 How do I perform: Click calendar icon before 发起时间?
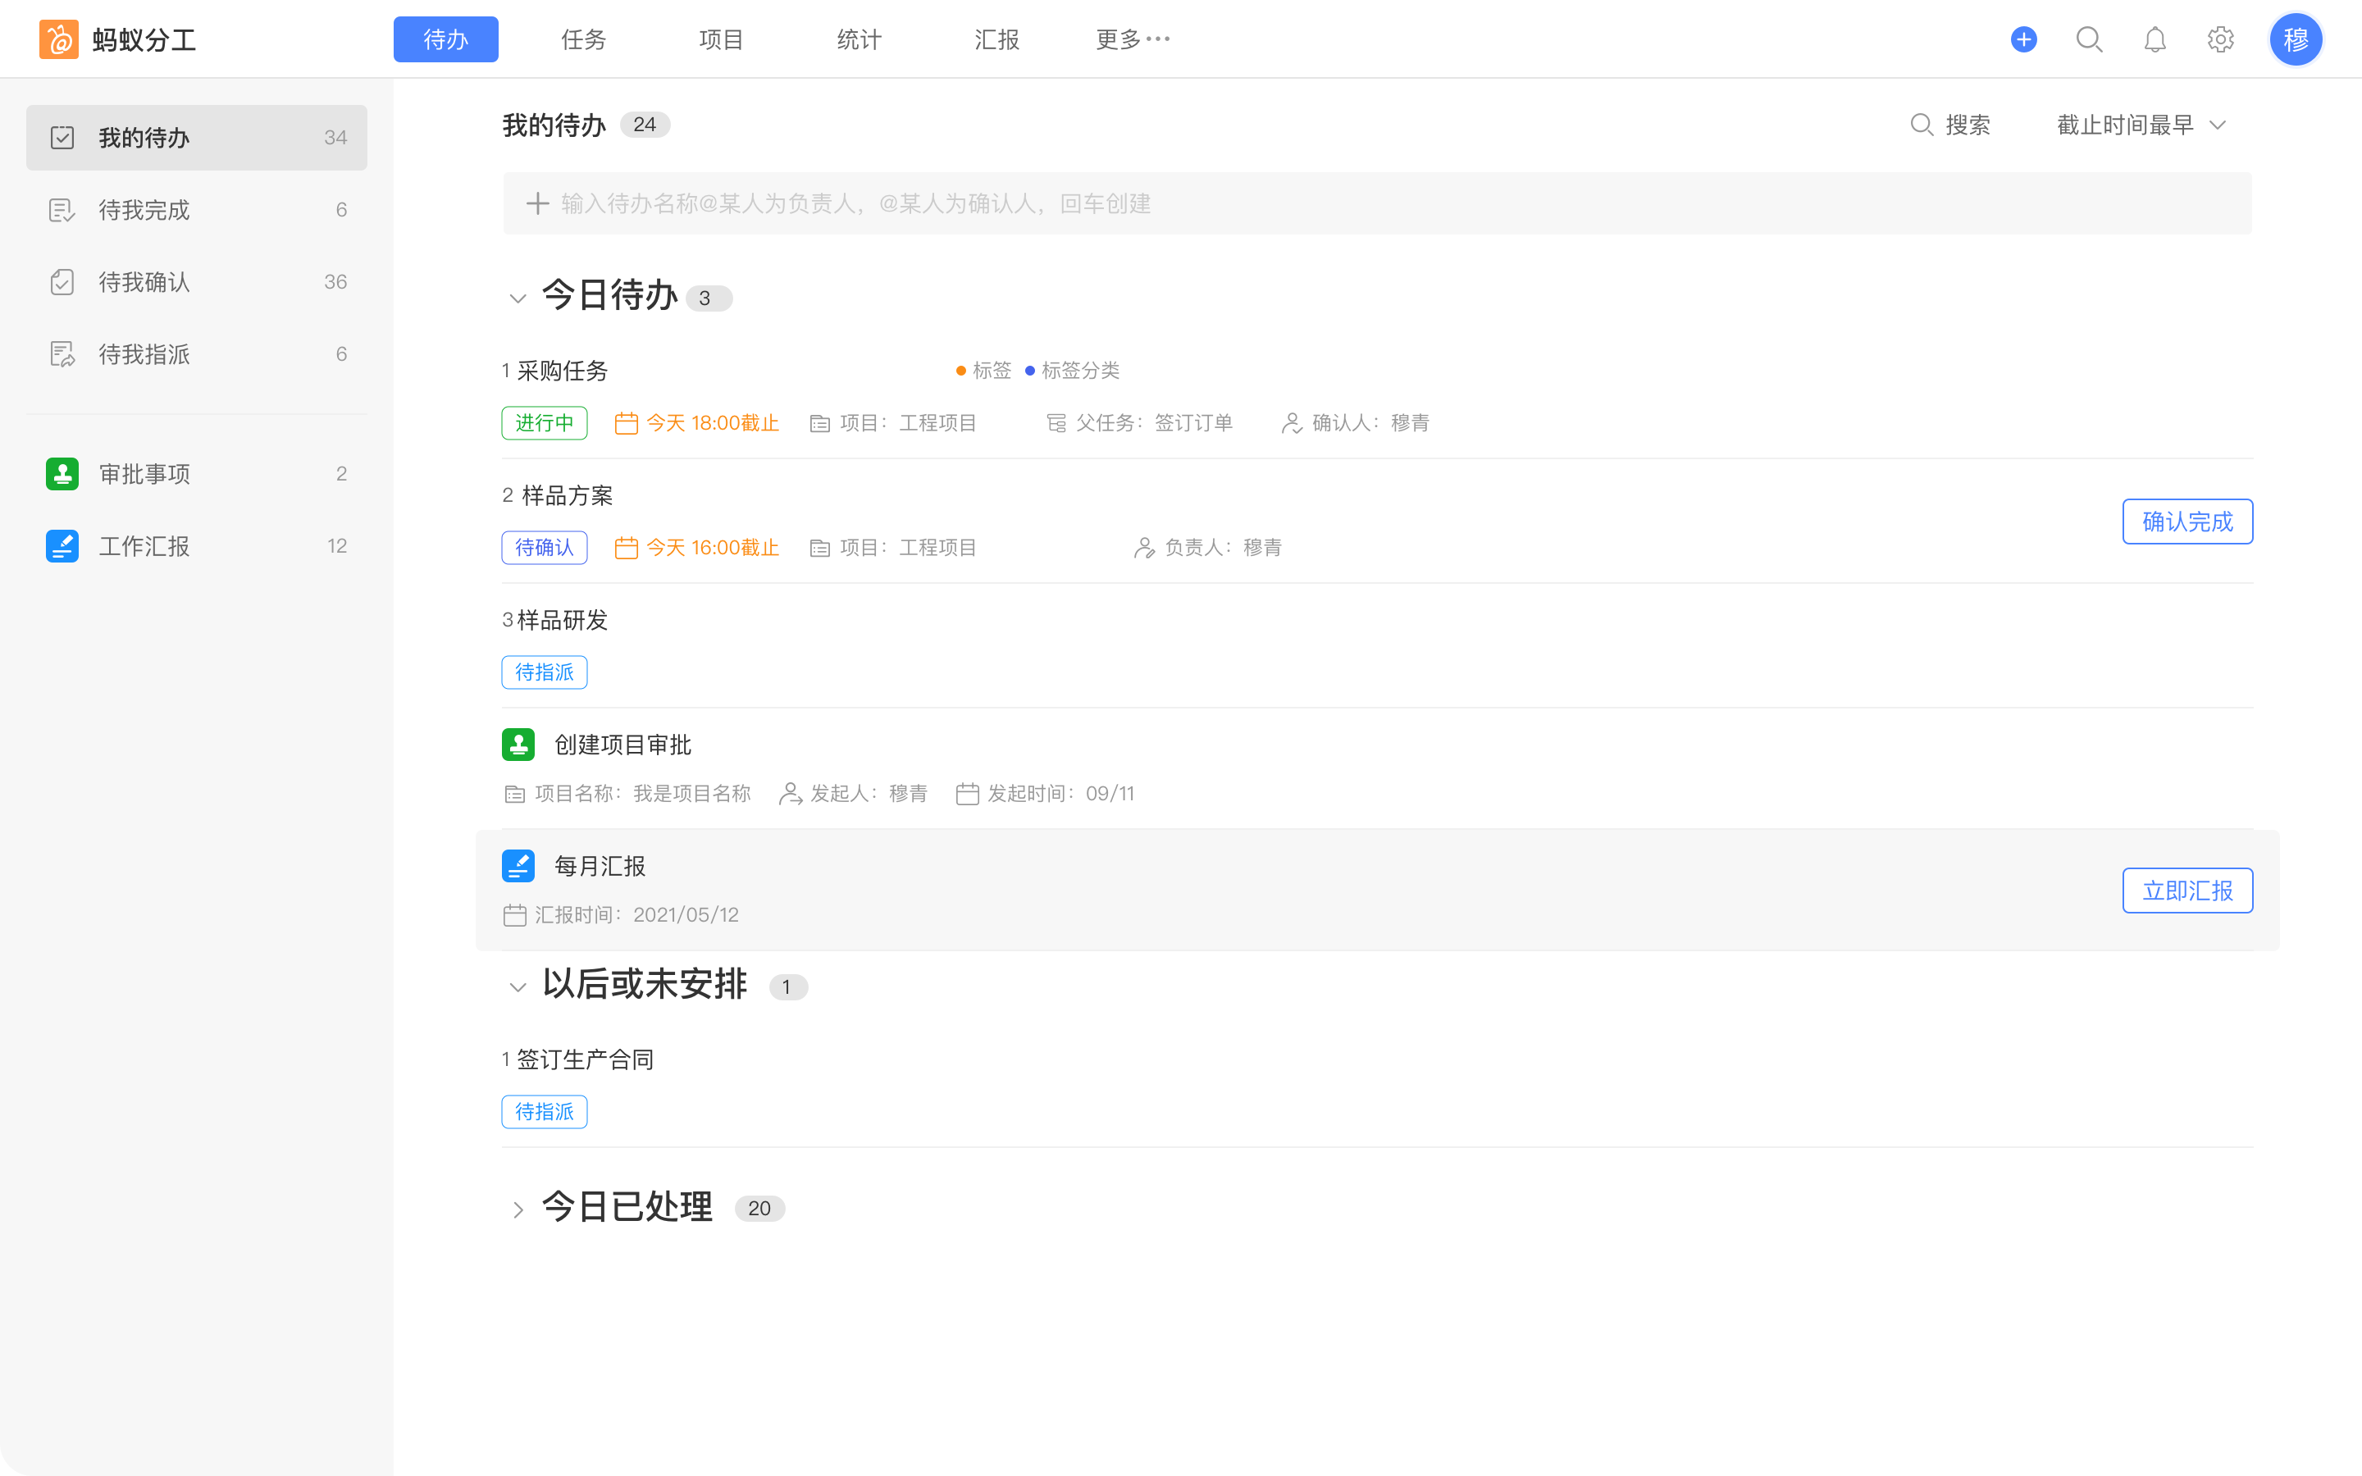(x=967, y=794)
